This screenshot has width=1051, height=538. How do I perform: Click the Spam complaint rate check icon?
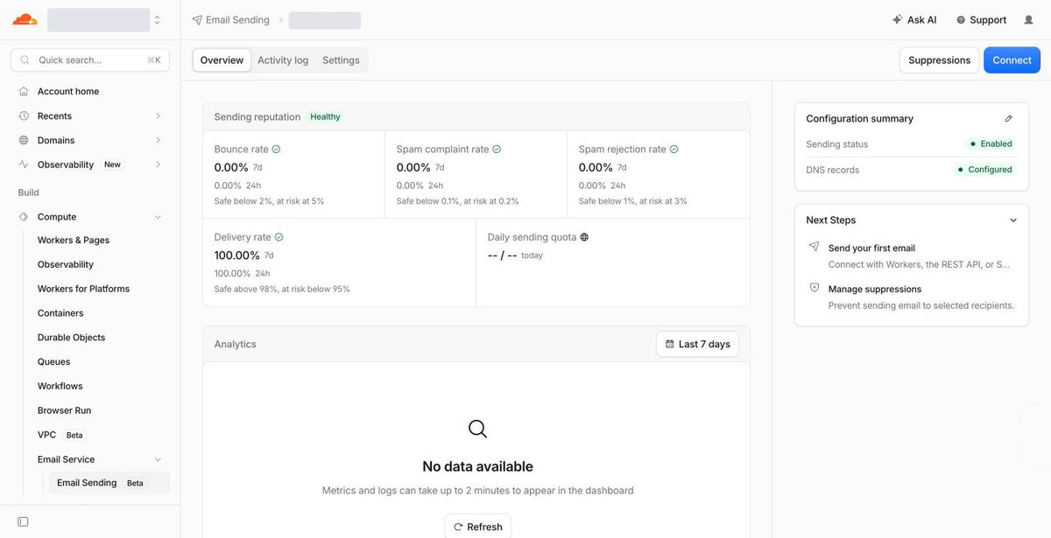point(497,150)
